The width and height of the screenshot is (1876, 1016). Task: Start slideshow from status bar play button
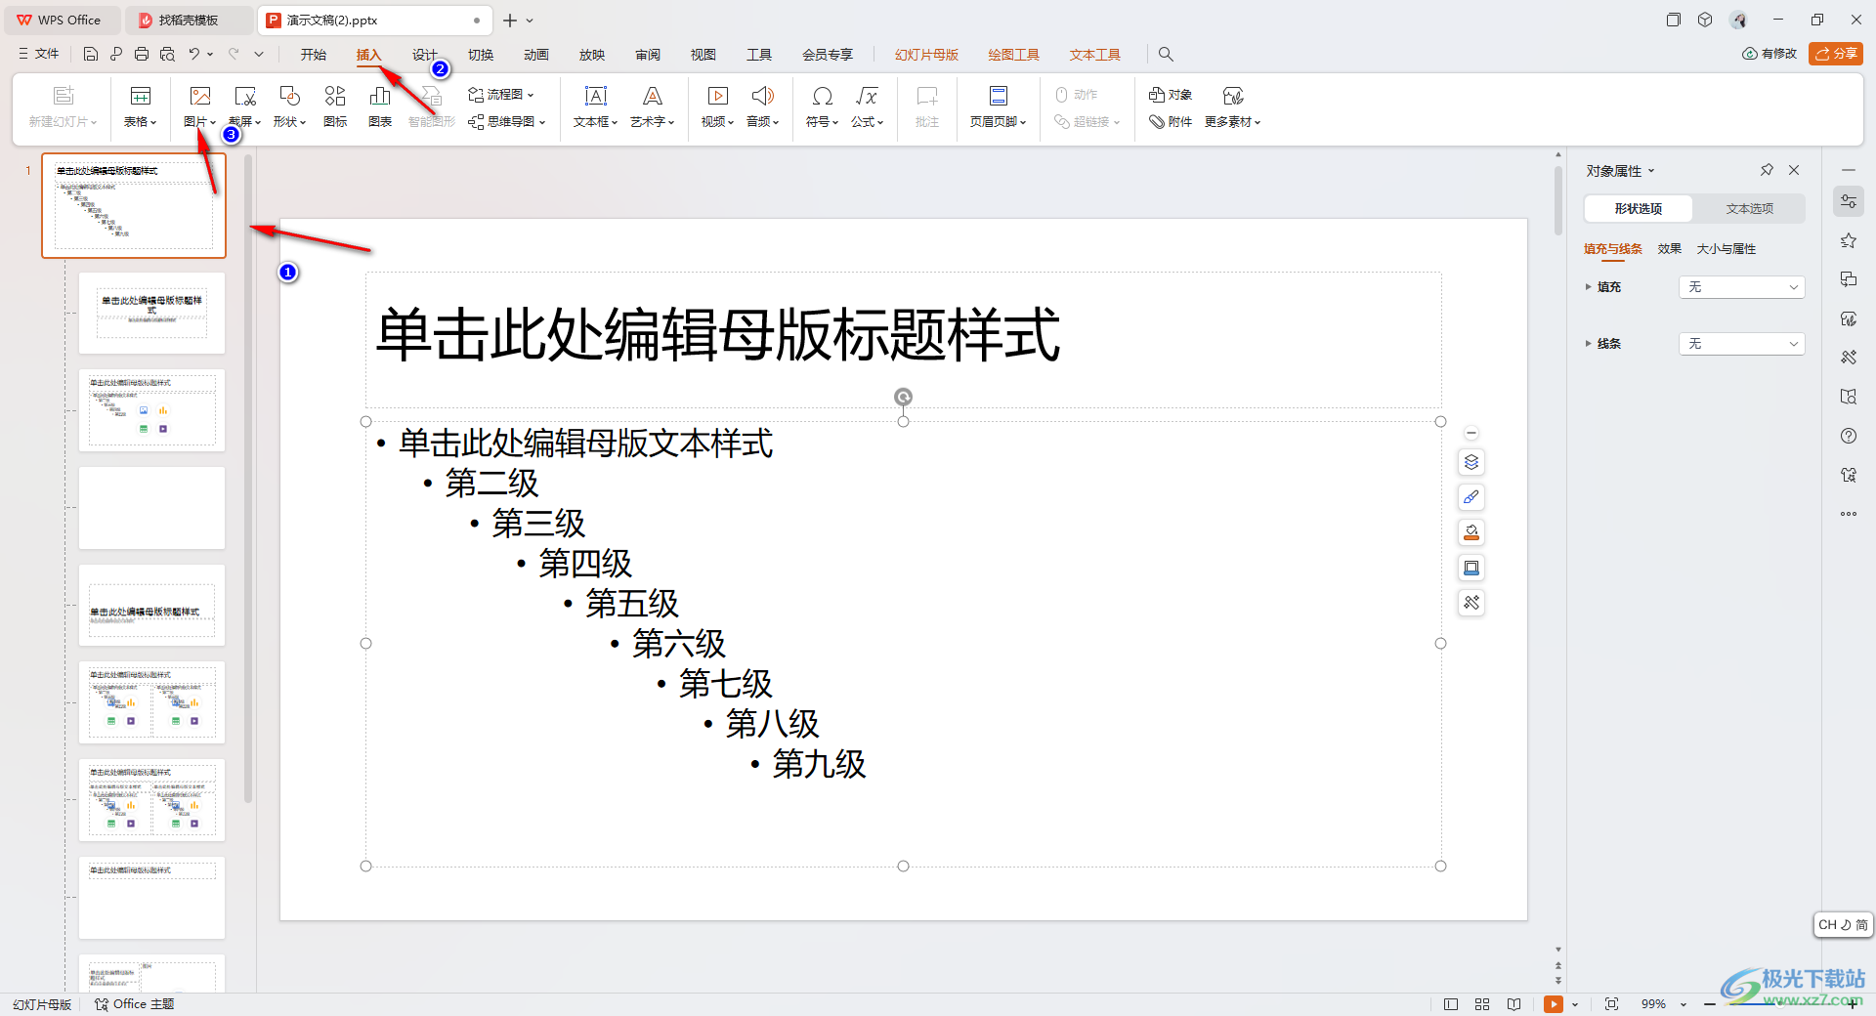point(1554,1004)
